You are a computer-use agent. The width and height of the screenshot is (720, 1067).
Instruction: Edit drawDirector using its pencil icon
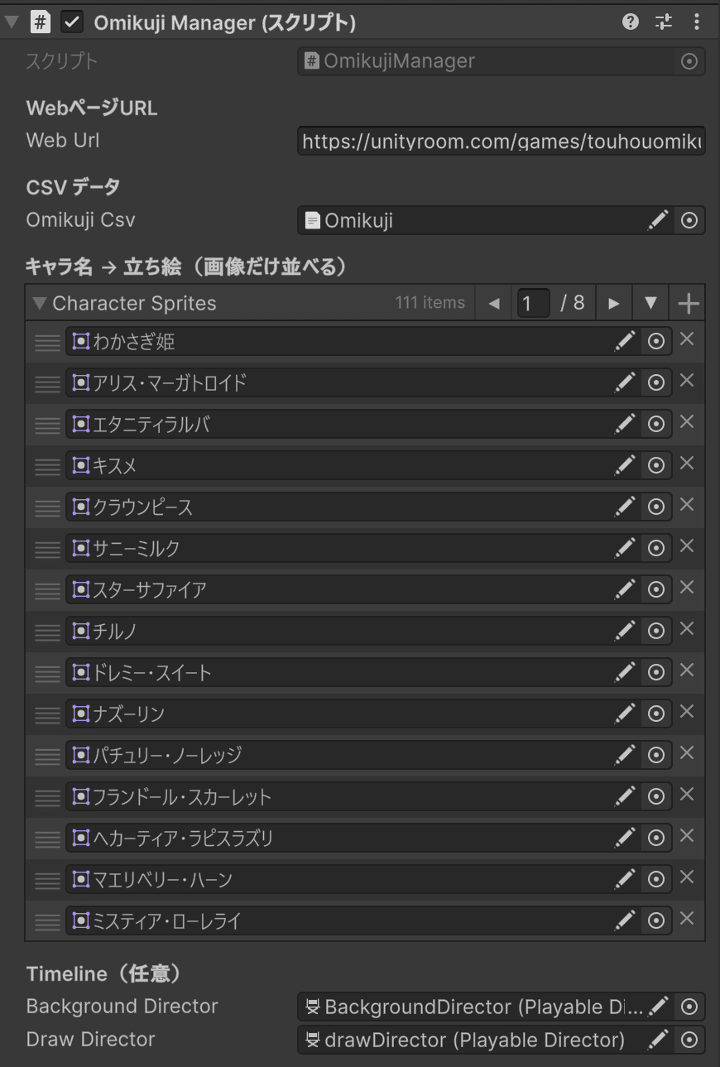pyautogui.click(x=658, y=1040)
